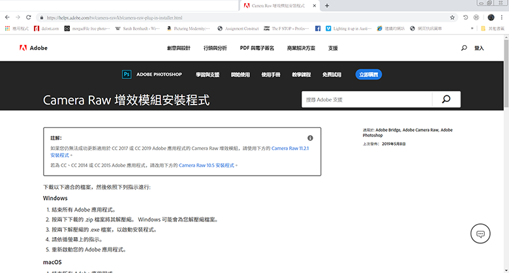
Task: Open the morgueFile free photo bookmark
Action: (x=87, y=29)
